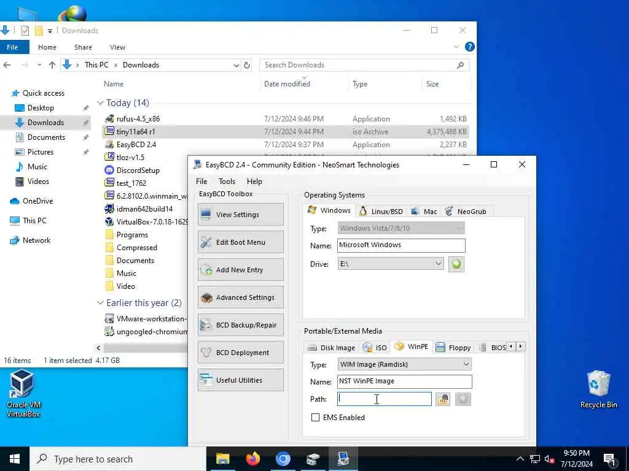
Task: Click the Advanced Settings button
Action: pos(241,297)
